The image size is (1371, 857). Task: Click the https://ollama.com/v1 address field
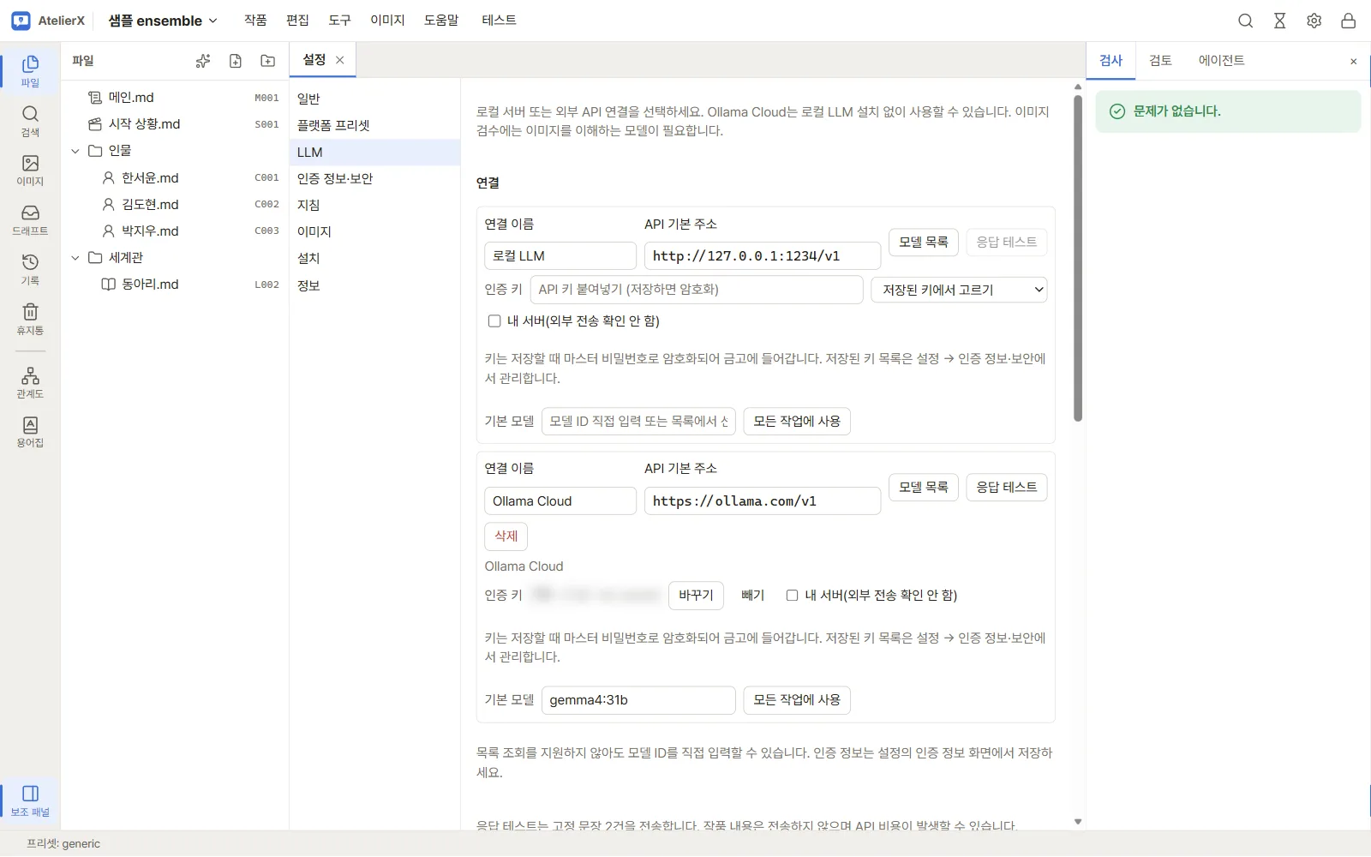[763, 501]
